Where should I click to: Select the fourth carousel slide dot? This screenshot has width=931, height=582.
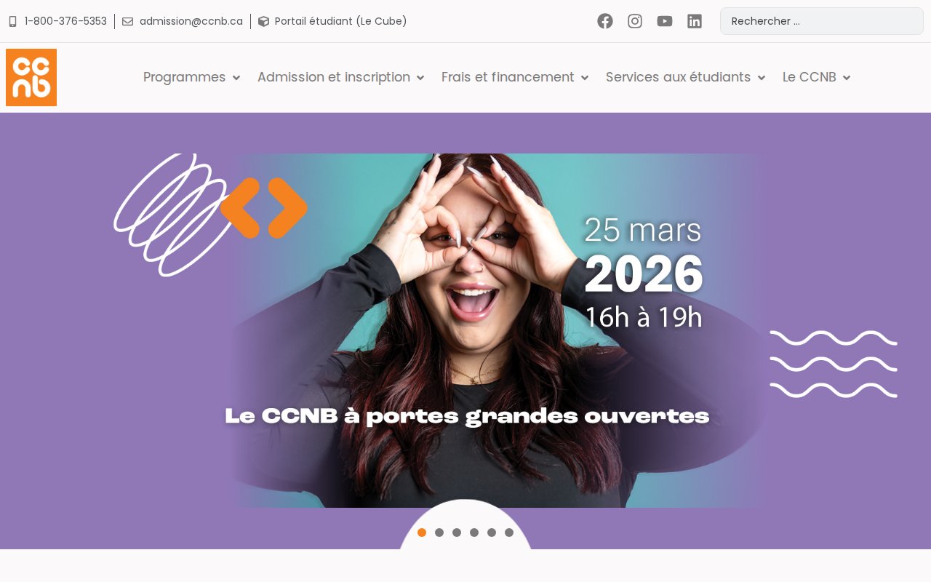tap(474, 533)
